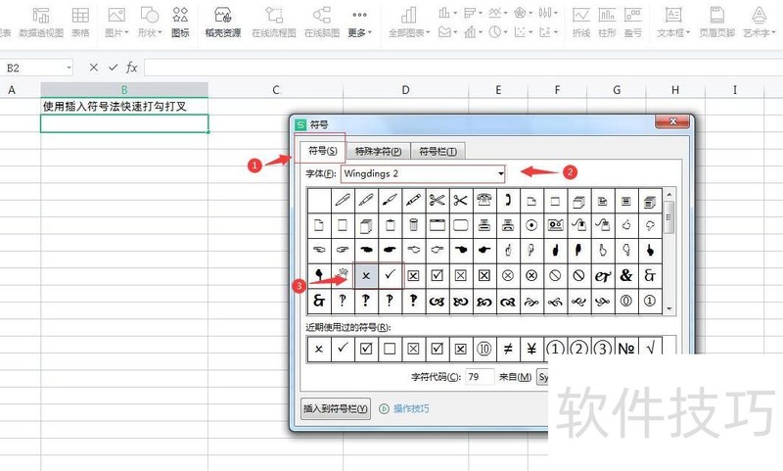Close the 符号 dialog
The height and width of the screenshot is (471, 783).
(672, 121)
